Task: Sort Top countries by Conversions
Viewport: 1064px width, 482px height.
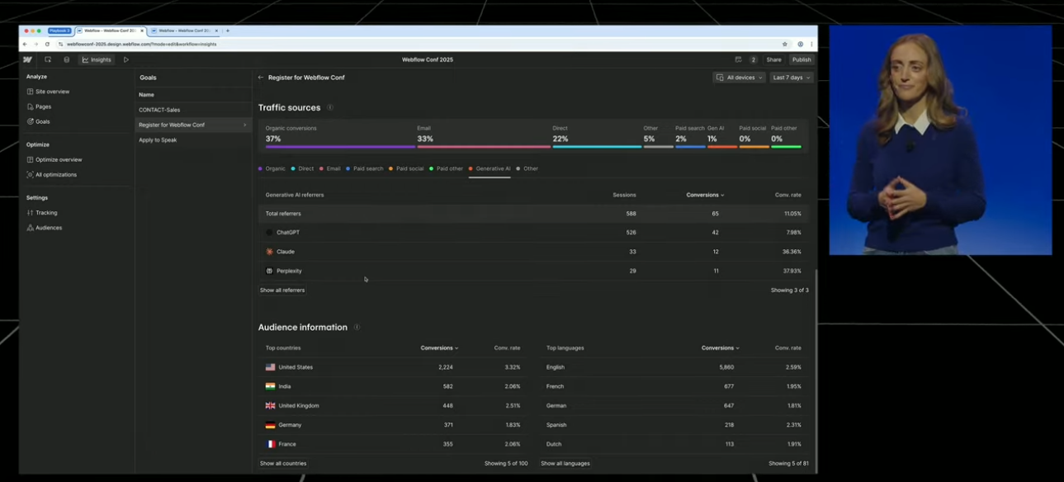Action: coord(439,348)
